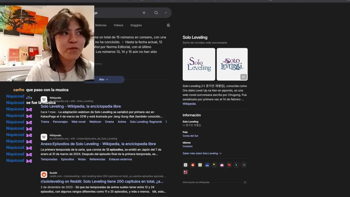Screen dimensions: 350x197
Task: Click the Wikipedia favicon of the Solo Leveling result
Action: coord(44,99)
